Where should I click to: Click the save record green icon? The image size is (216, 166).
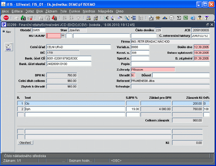[x=23, y=18]
